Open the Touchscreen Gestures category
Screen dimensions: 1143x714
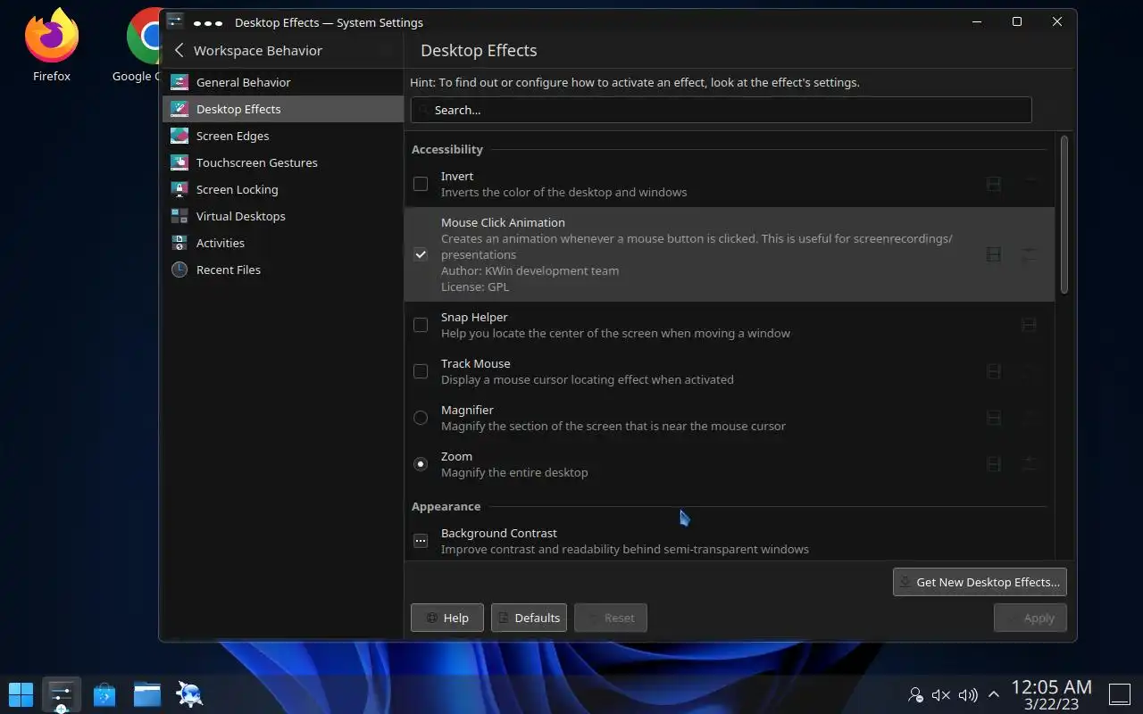[282, 162]
